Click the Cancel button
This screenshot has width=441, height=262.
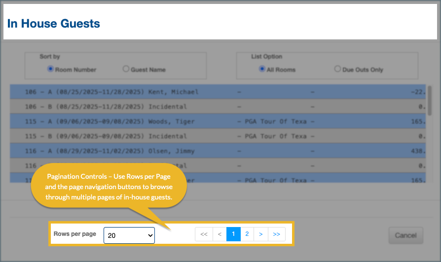(405, 235)
